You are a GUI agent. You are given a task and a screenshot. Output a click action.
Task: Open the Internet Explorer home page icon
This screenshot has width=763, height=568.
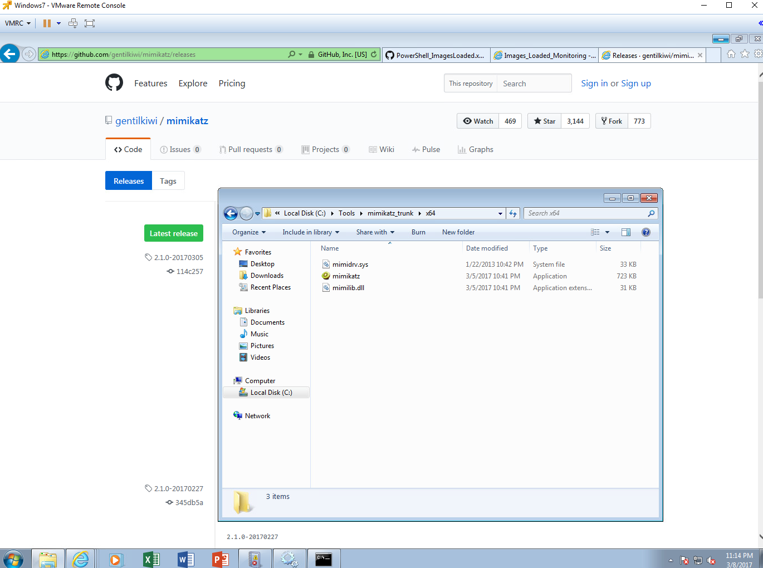click(x=731, y=54)
